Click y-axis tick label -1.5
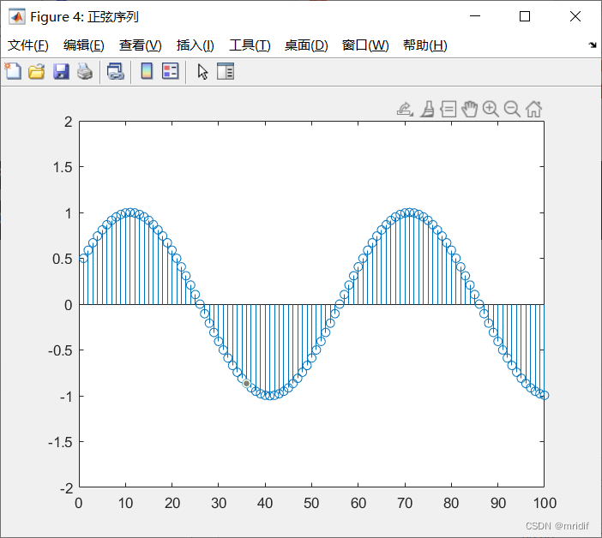The width and height of the screenshot is (602, 538). click(x=60, y=443)
